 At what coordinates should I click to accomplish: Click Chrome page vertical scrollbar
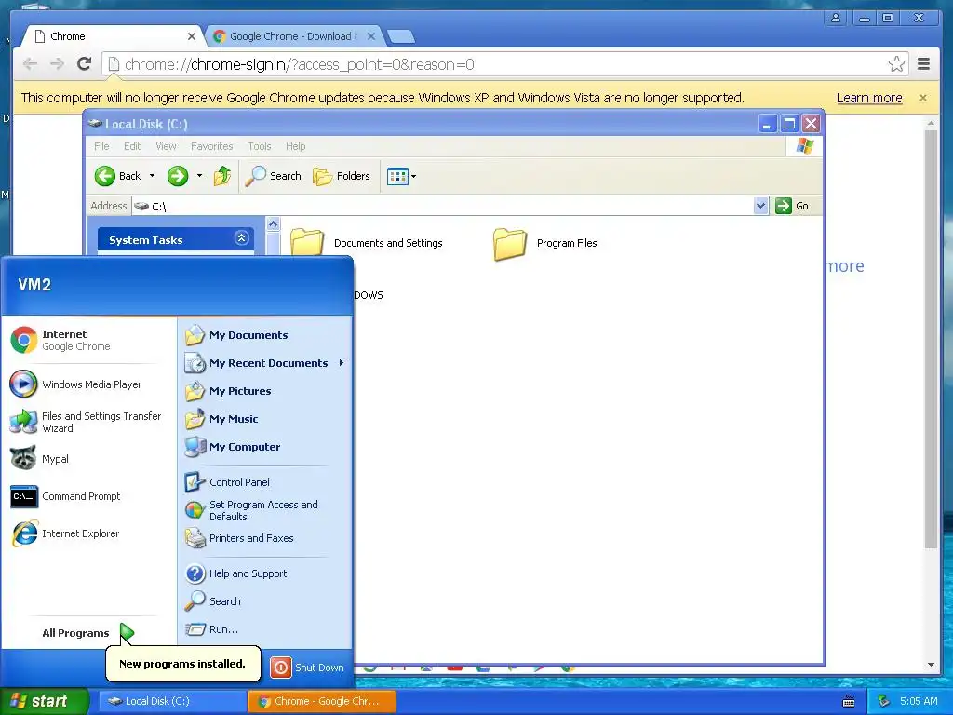931,338
